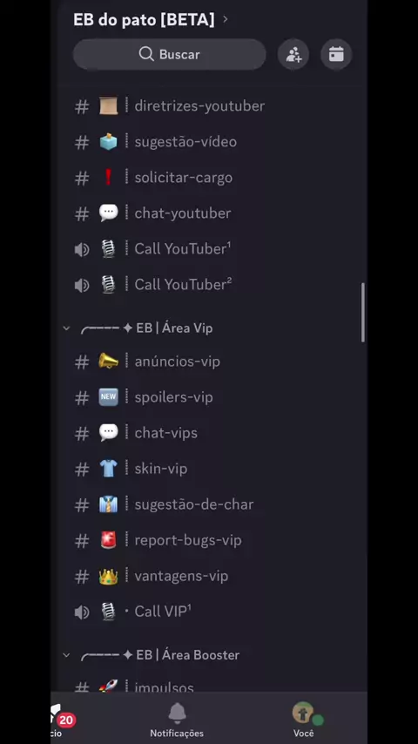Image resolution: width=418 pixels, height=744 pixels.
Task: Join the Call VIP¹ voice channel
Action: [x=209, y=612]
